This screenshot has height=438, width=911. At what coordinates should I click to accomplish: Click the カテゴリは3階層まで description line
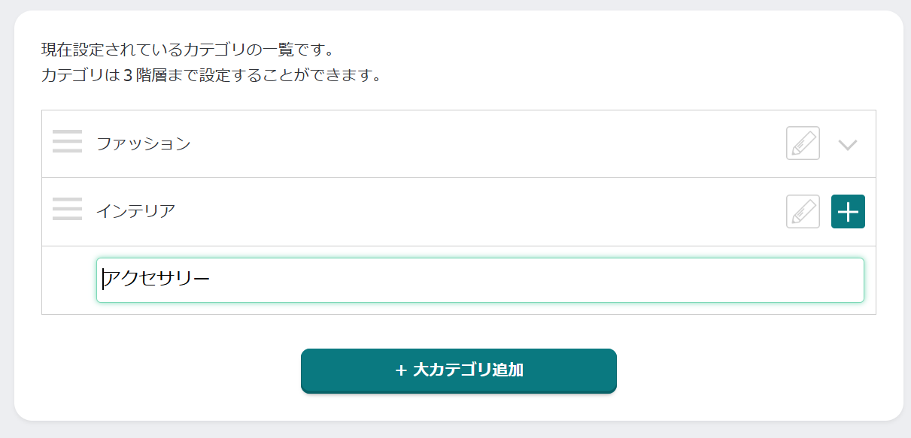click(x=211, y=76)
